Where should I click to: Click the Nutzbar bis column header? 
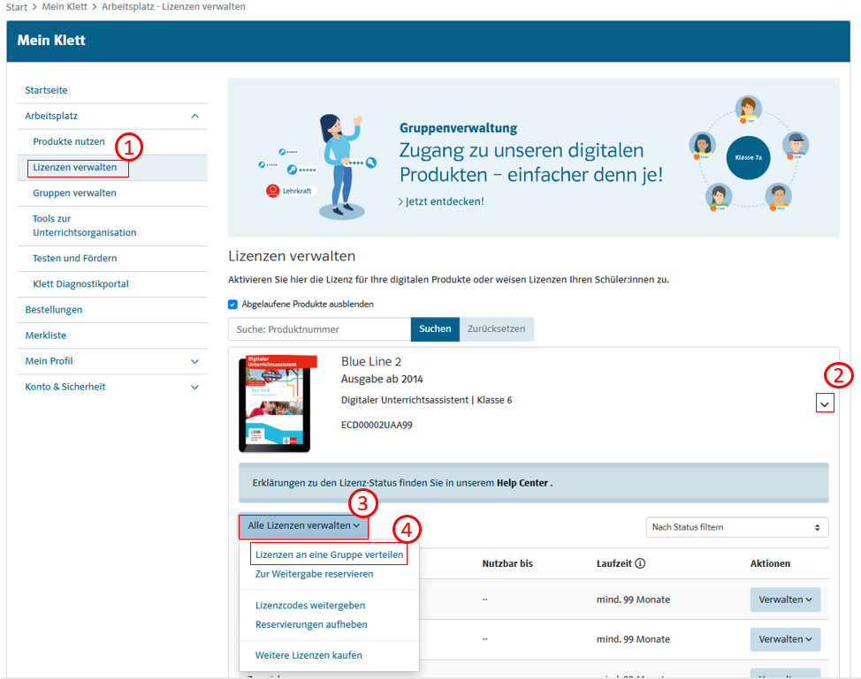tap(507, 563)
